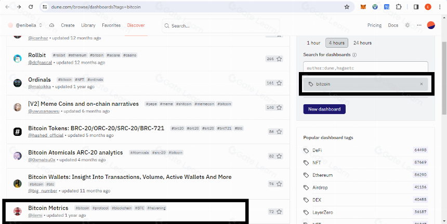This screenshot has width=447, height=224.
Task: Open the MetaMask fox extension
Action: pyautogui.click(x=363, y=7)
